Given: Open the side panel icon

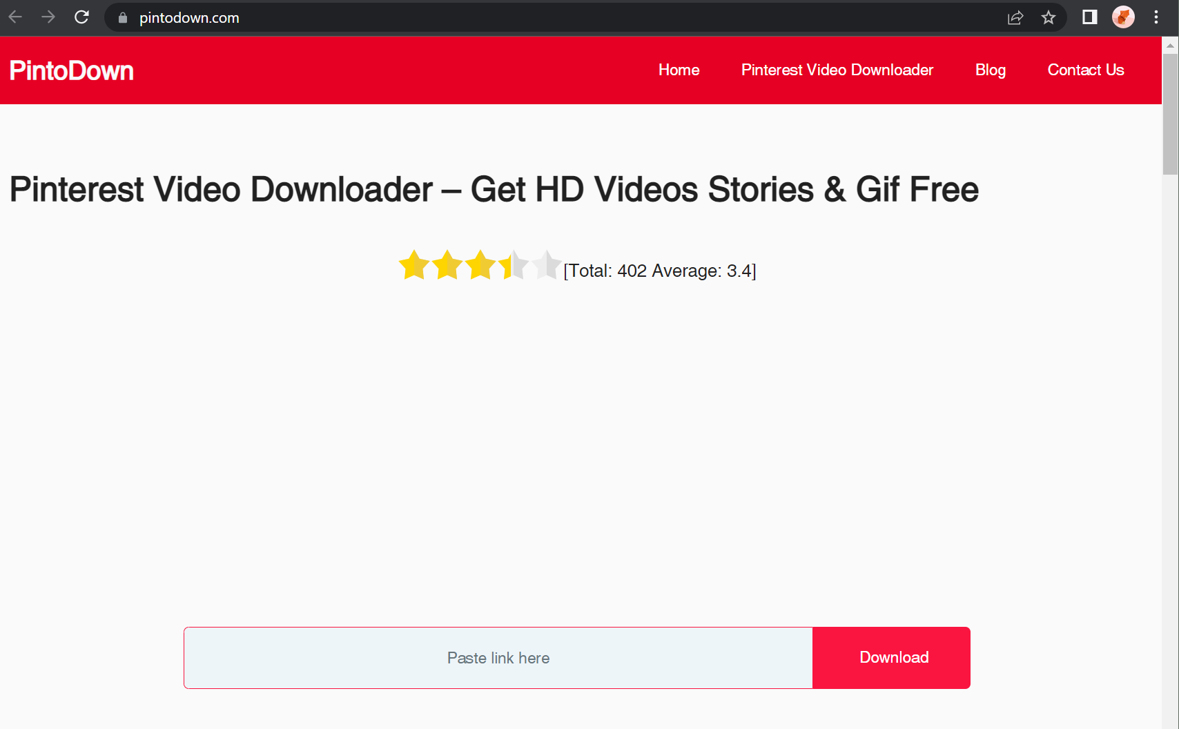Looking at the screenshot, I should click(x=1090, y=17).
